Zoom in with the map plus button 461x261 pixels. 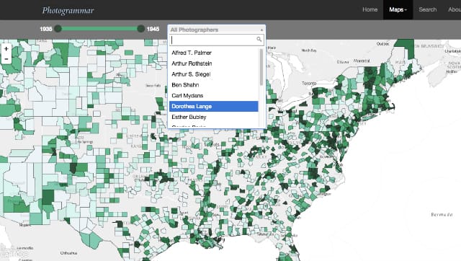6,48
